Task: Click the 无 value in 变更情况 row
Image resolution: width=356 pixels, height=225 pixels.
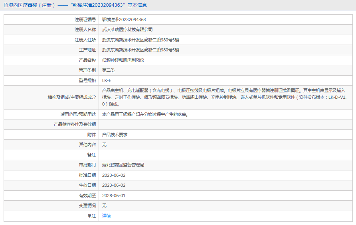Action: coord(104,205)
